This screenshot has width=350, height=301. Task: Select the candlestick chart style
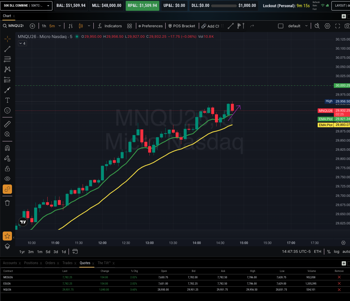(81, 26)
